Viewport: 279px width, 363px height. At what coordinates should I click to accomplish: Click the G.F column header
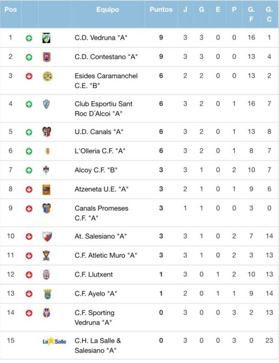pos(251,14)
